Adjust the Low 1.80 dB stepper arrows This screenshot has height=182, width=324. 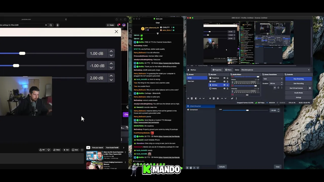tap(278, 110)
